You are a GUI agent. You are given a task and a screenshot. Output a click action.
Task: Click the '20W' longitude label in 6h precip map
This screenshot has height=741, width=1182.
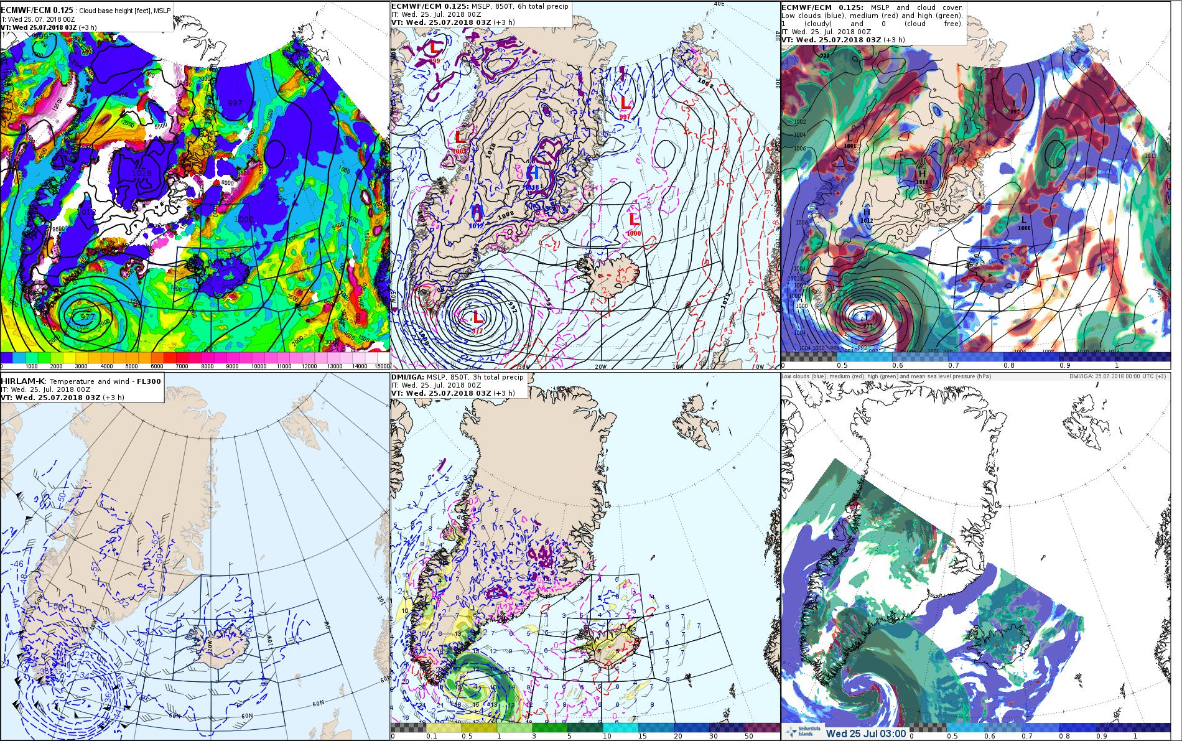click(x=600, y=366)
